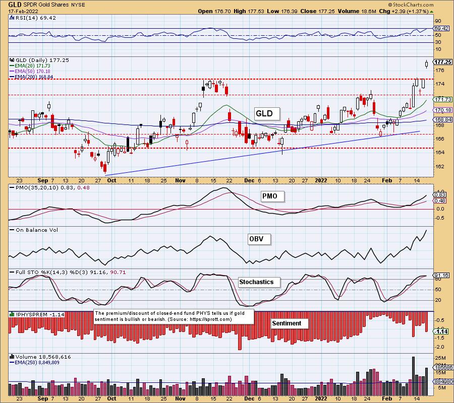Screen dimensions: 454x403
Task: Click the 2022 label on the bottom date axis
Action: (x=321, y=398)
